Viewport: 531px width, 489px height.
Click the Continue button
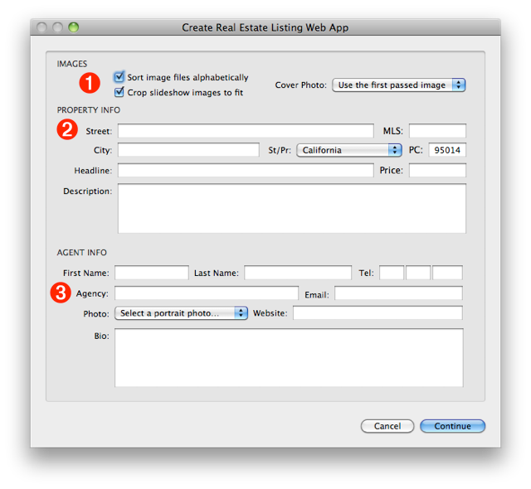(452, 426)
